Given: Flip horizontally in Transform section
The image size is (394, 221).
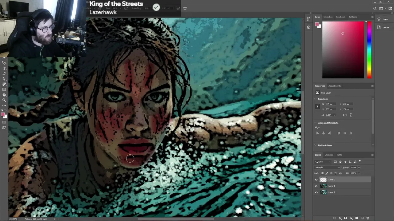Looking at the screenshot, I should tap(345, 115).
